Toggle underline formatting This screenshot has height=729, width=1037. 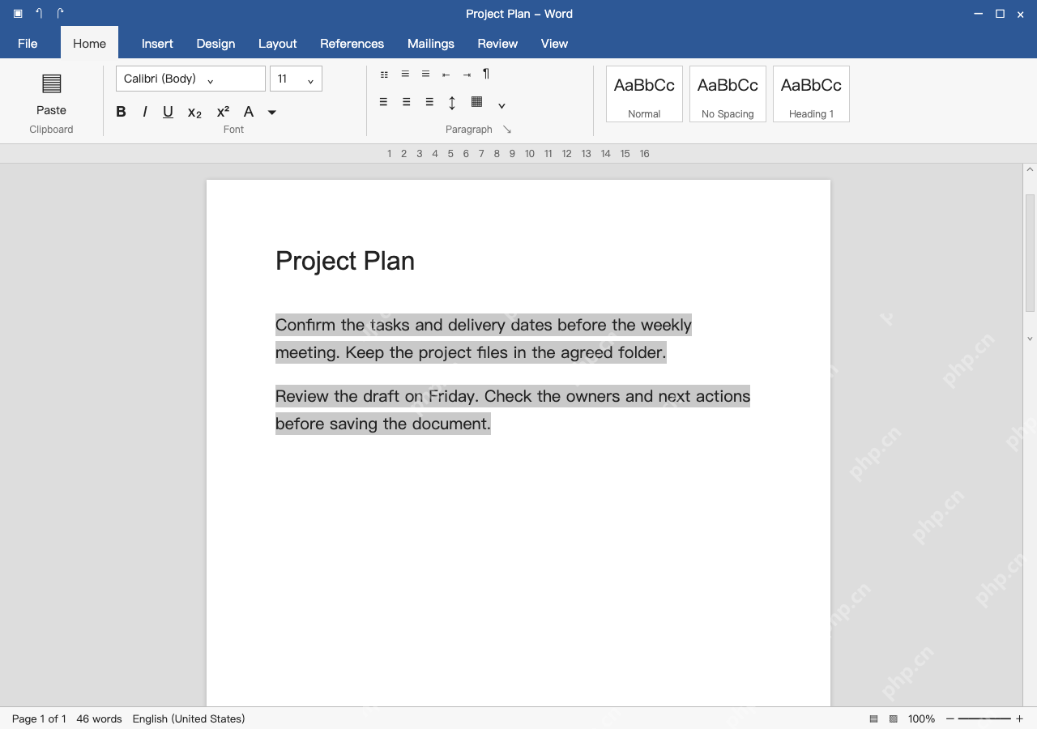(x=168, y=112)
